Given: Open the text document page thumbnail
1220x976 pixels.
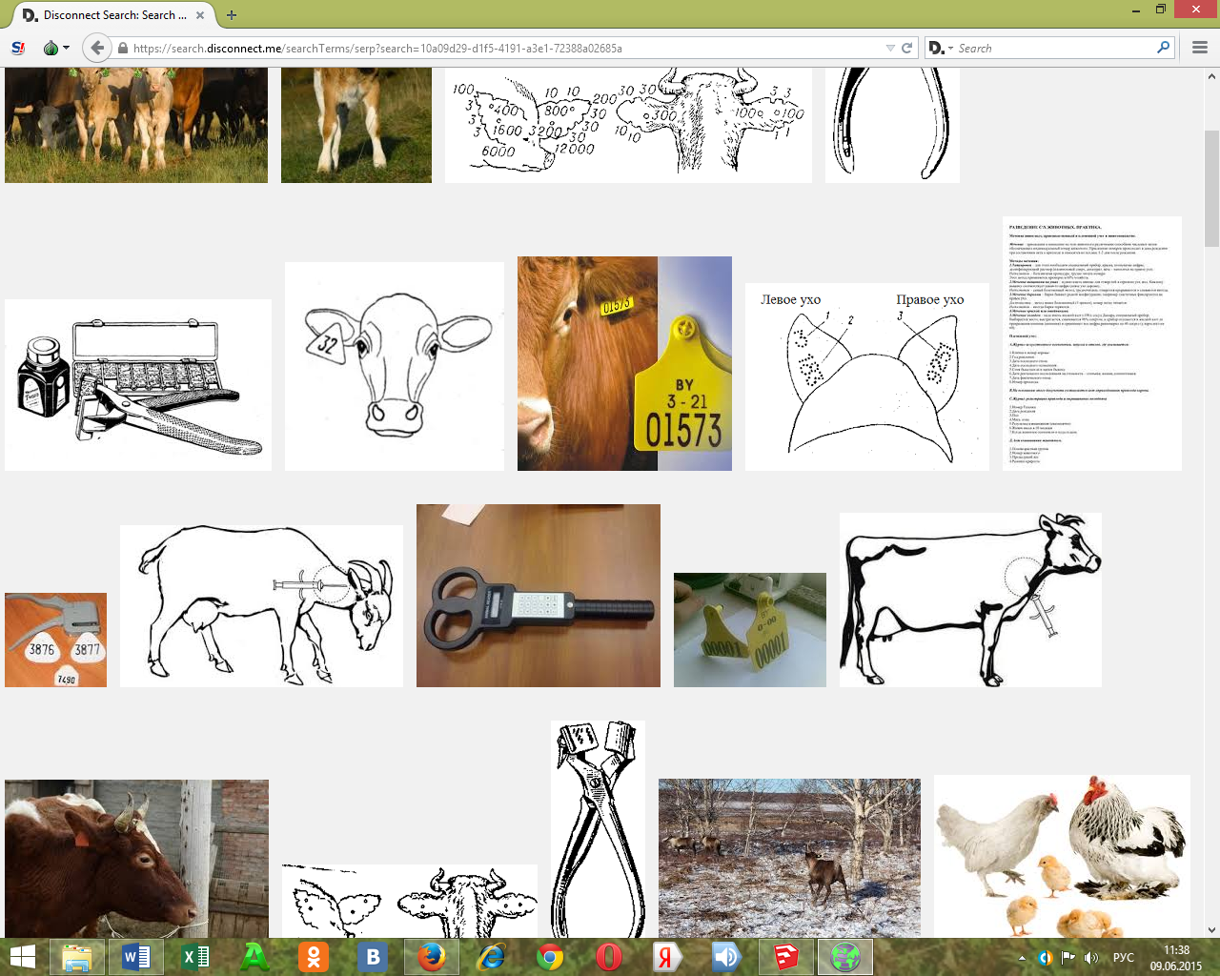Looking at the screenshot, I should tap(1092, 343).
